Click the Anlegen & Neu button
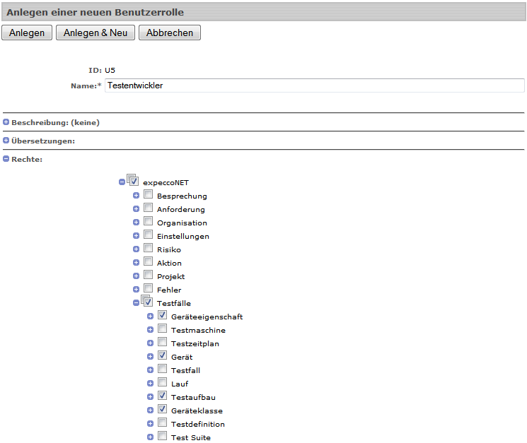 [95, 33]
